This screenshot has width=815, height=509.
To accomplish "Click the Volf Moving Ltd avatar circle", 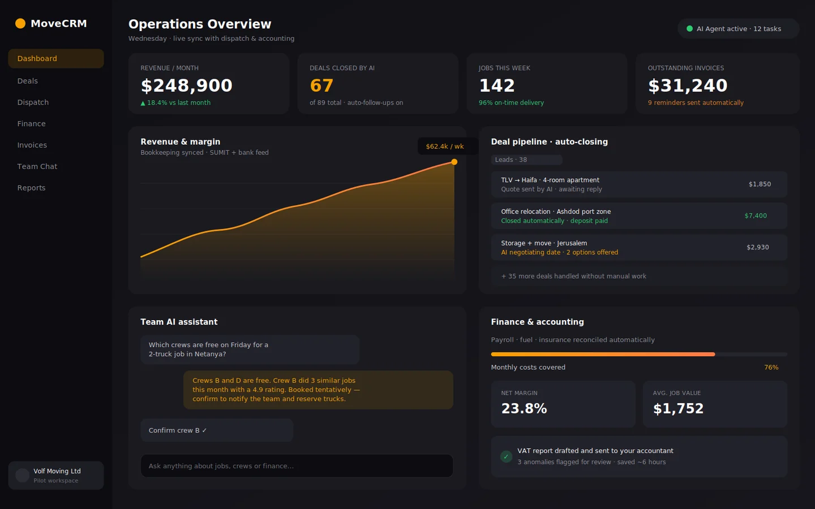I will (x=23, y=476).
